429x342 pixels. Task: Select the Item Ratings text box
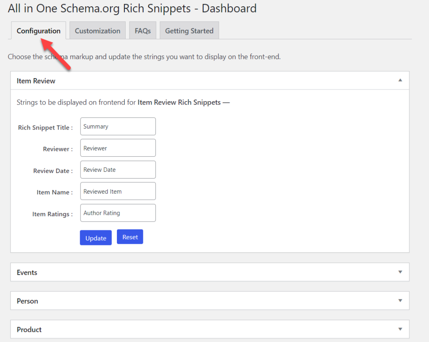pos(118,213)
